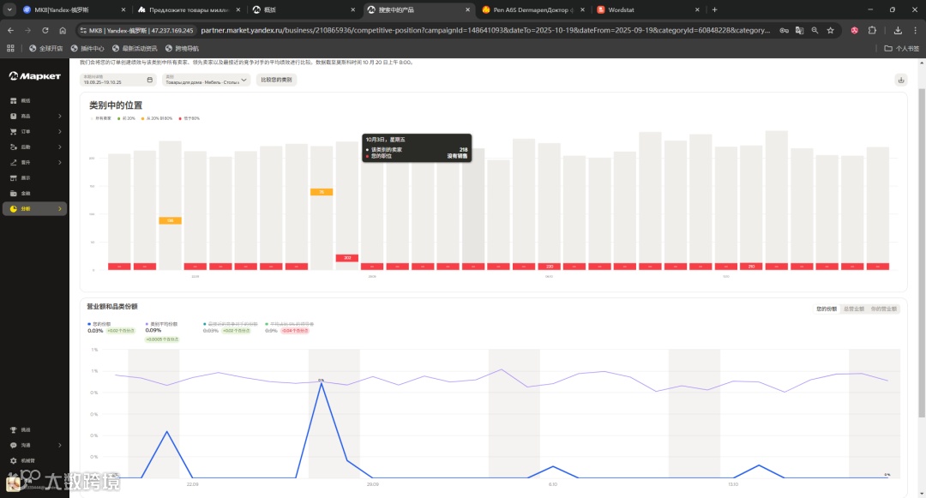Toggle the blue 'your share' legend series

coord(99,324)
